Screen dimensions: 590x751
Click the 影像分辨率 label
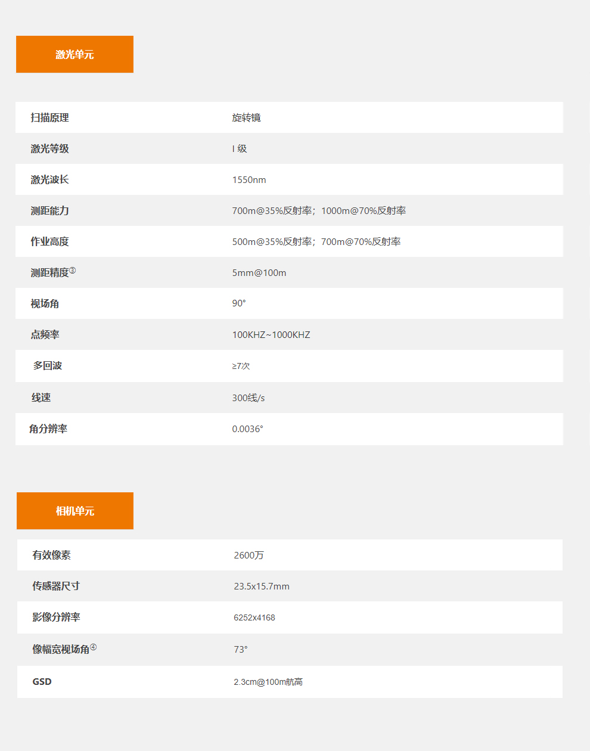pos(56,617)
